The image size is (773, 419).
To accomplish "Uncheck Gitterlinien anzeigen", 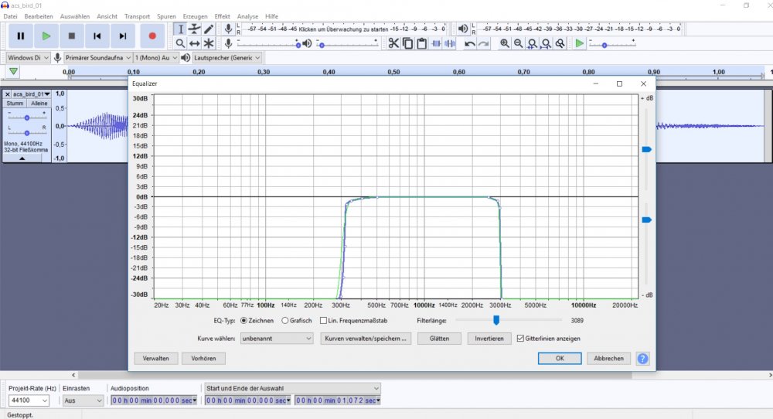I will (519, 339).
